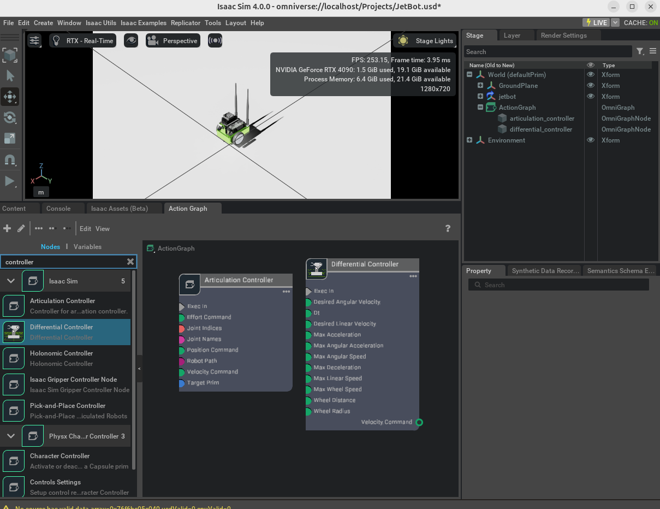
Task: Open the File menu
Action: click(x=8, y=23)
